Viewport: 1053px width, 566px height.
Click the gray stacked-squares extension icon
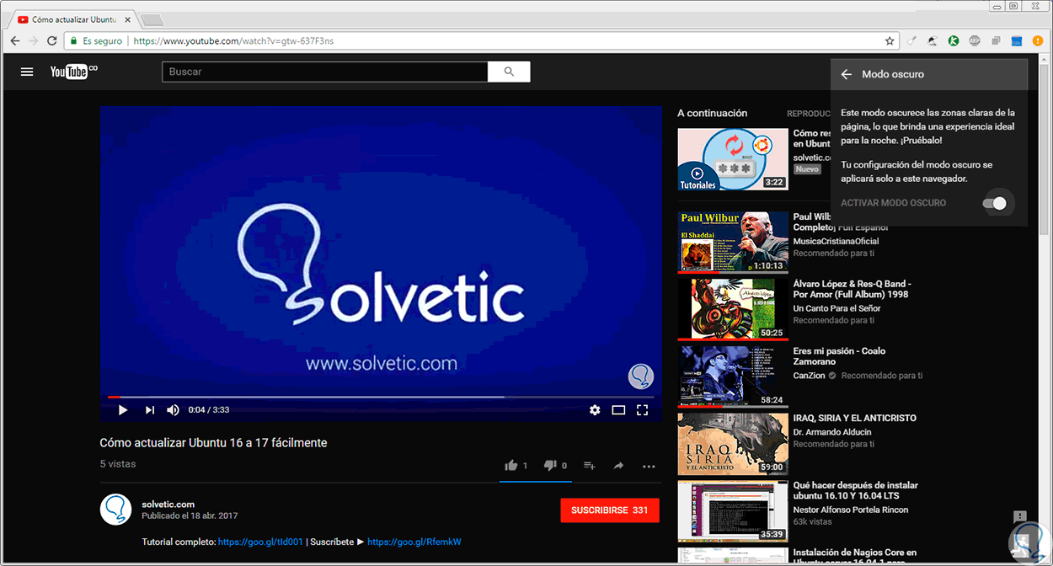coord(996,40)
